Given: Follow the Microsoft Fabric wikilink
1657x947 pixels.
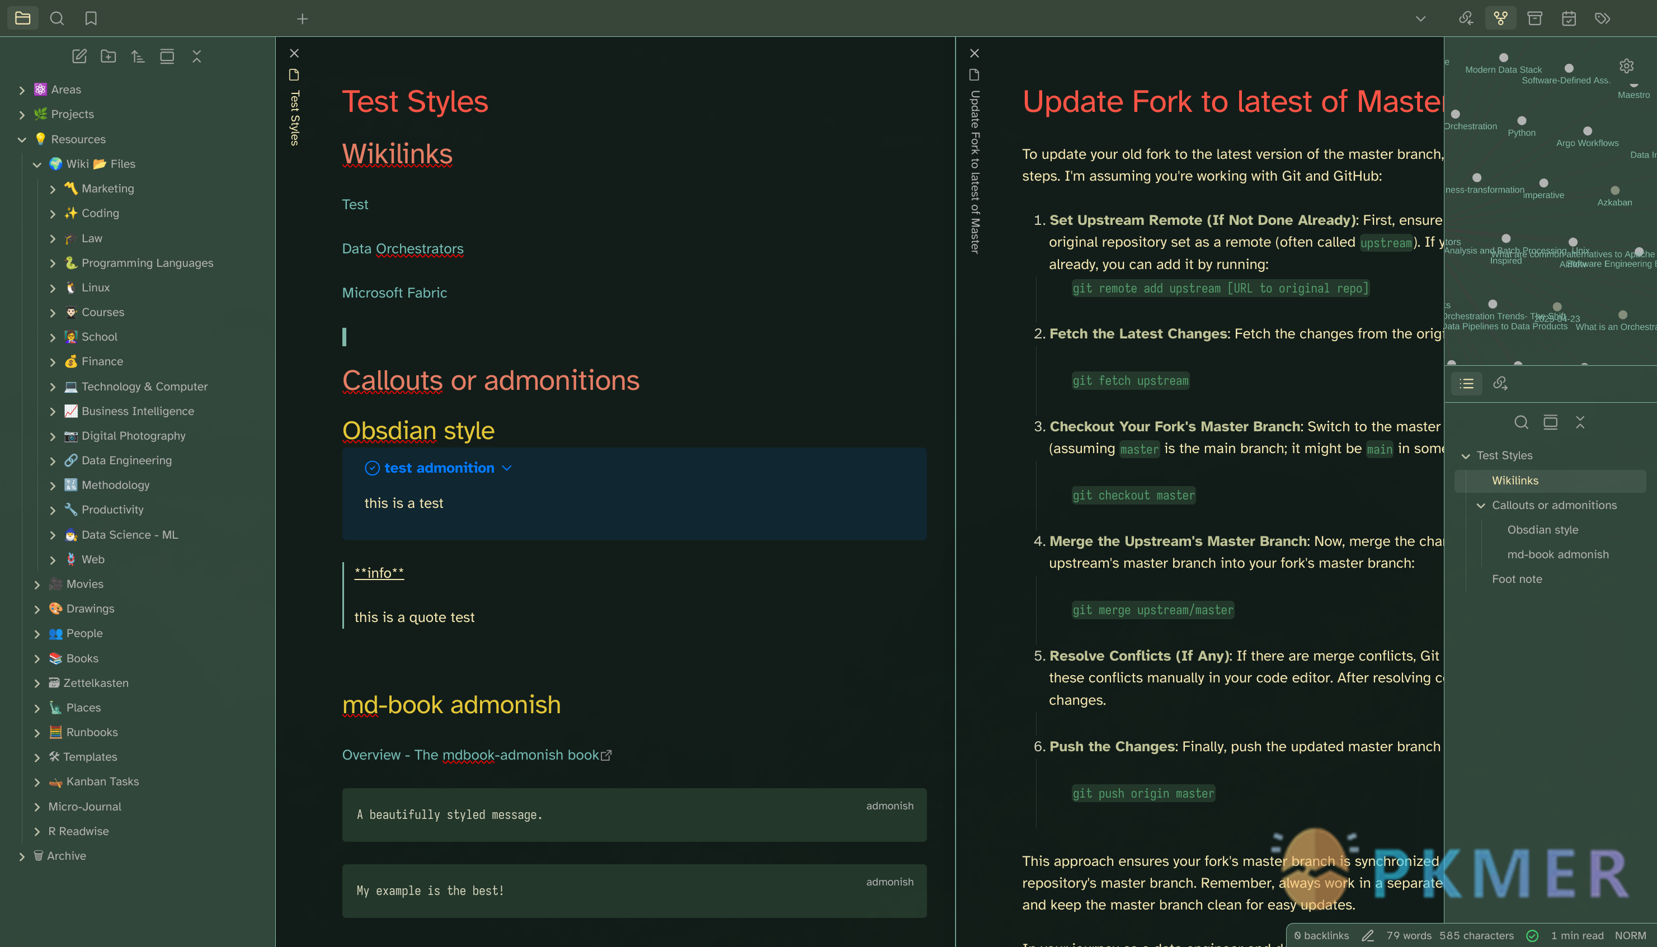Looking at the screenshot, I should click(x=395, y=293).
